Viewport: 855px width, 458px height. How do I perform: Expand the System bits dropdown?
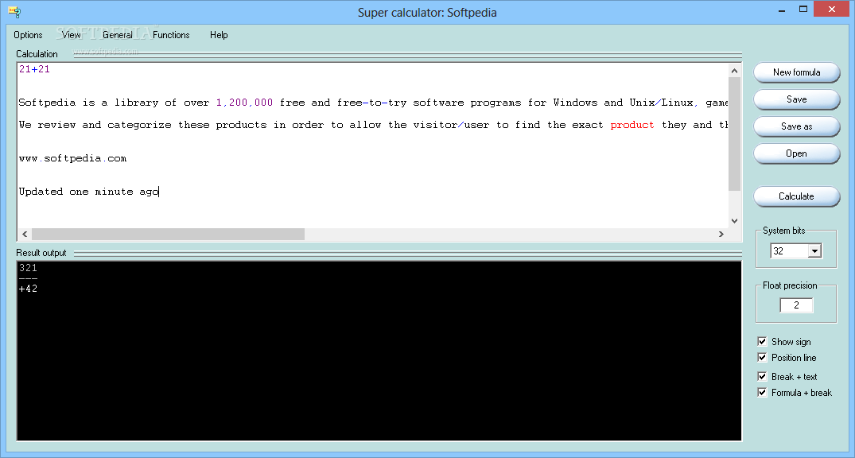(x=814, y=250)
